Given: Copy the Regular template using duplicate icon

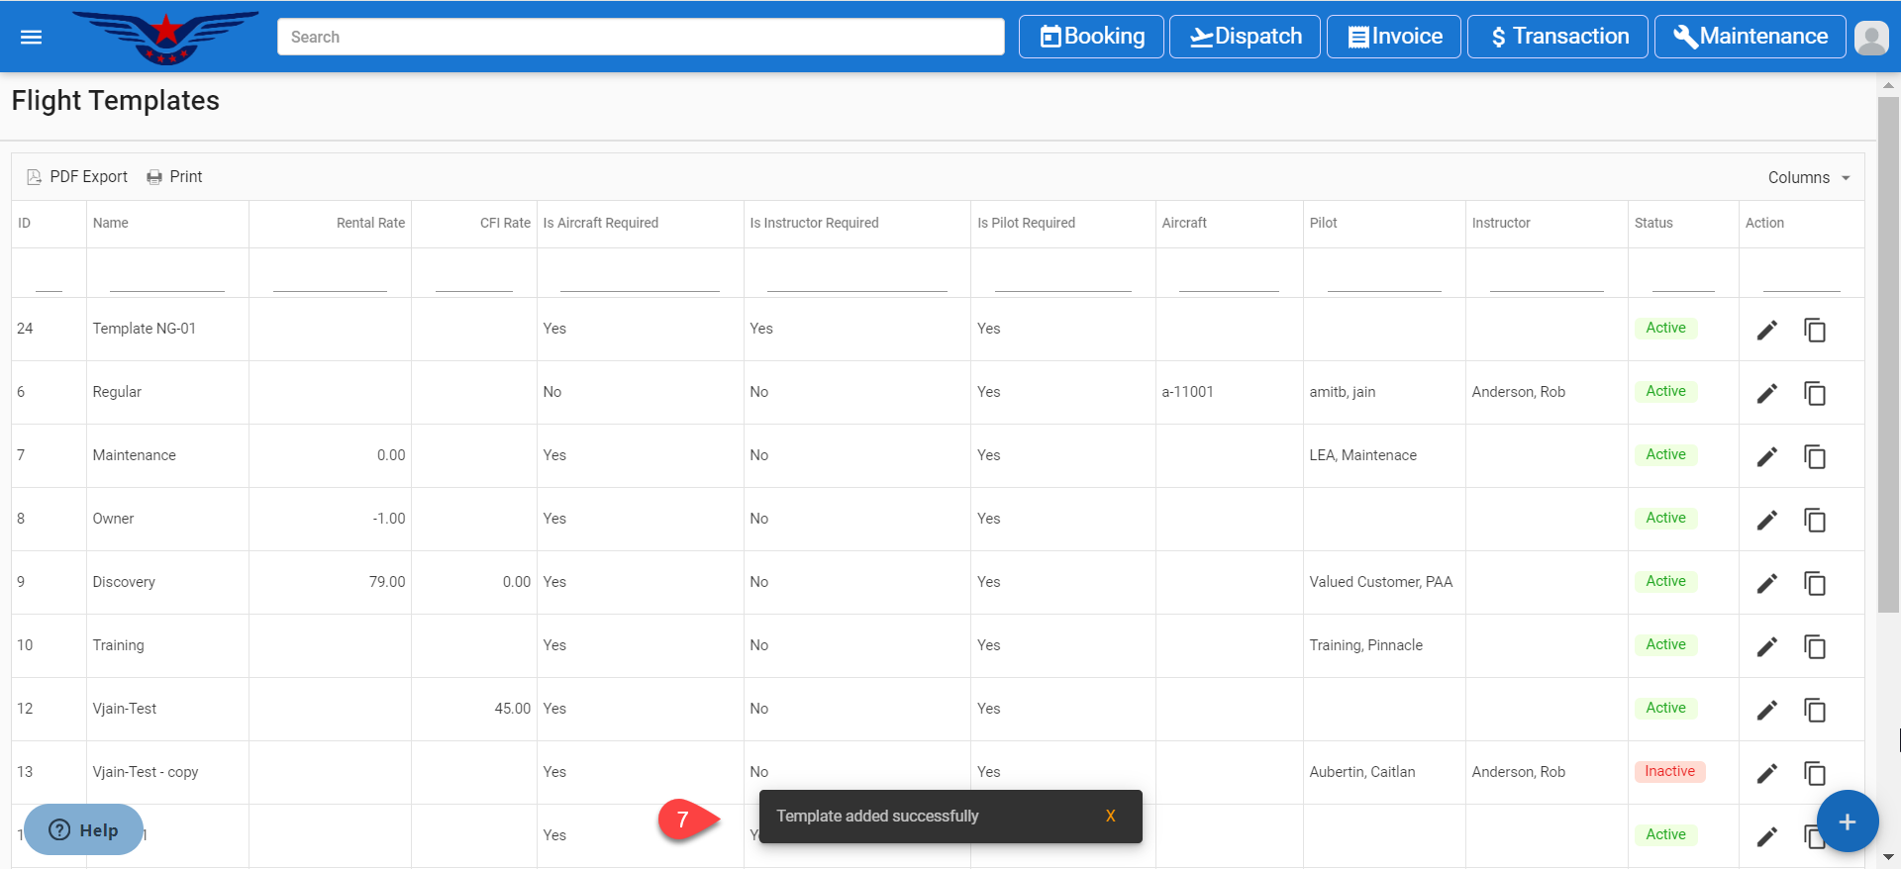Looking at the screenshot, I should (1814, 393).
